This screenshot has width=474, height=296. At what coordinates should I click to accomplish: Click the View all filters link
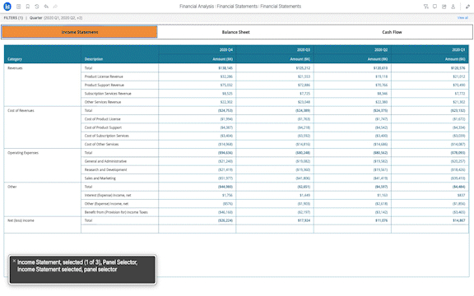pos(462,18)
